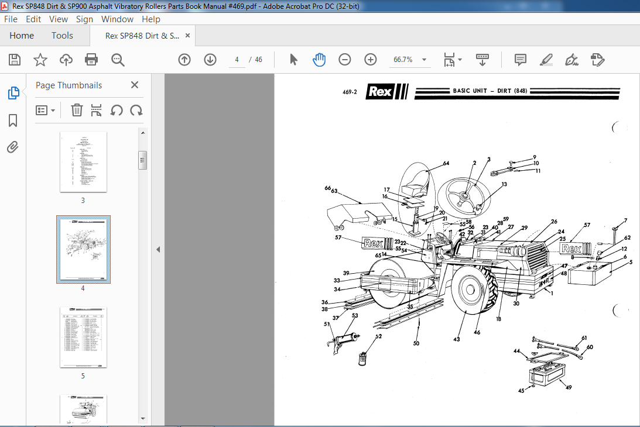Open the thumbnail options dropdown
This screenshot has width=640, height=427.
point(45,110)
